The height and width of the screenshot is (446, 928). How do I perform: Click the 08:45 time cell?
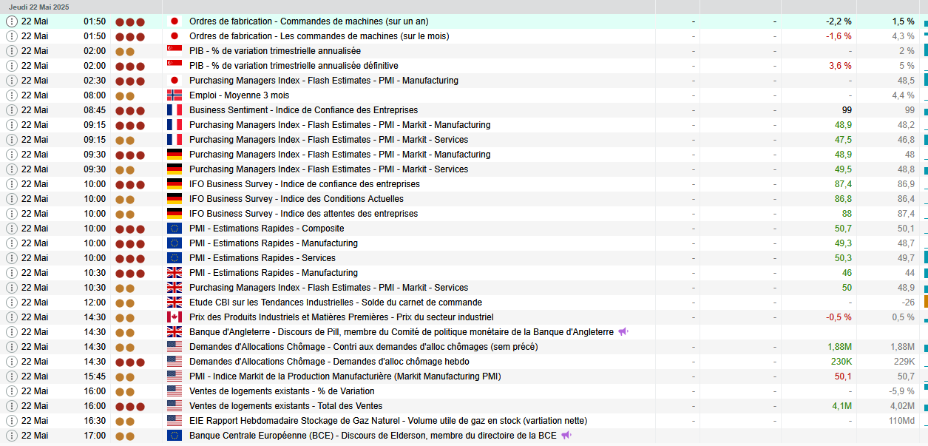click(95, 110)
